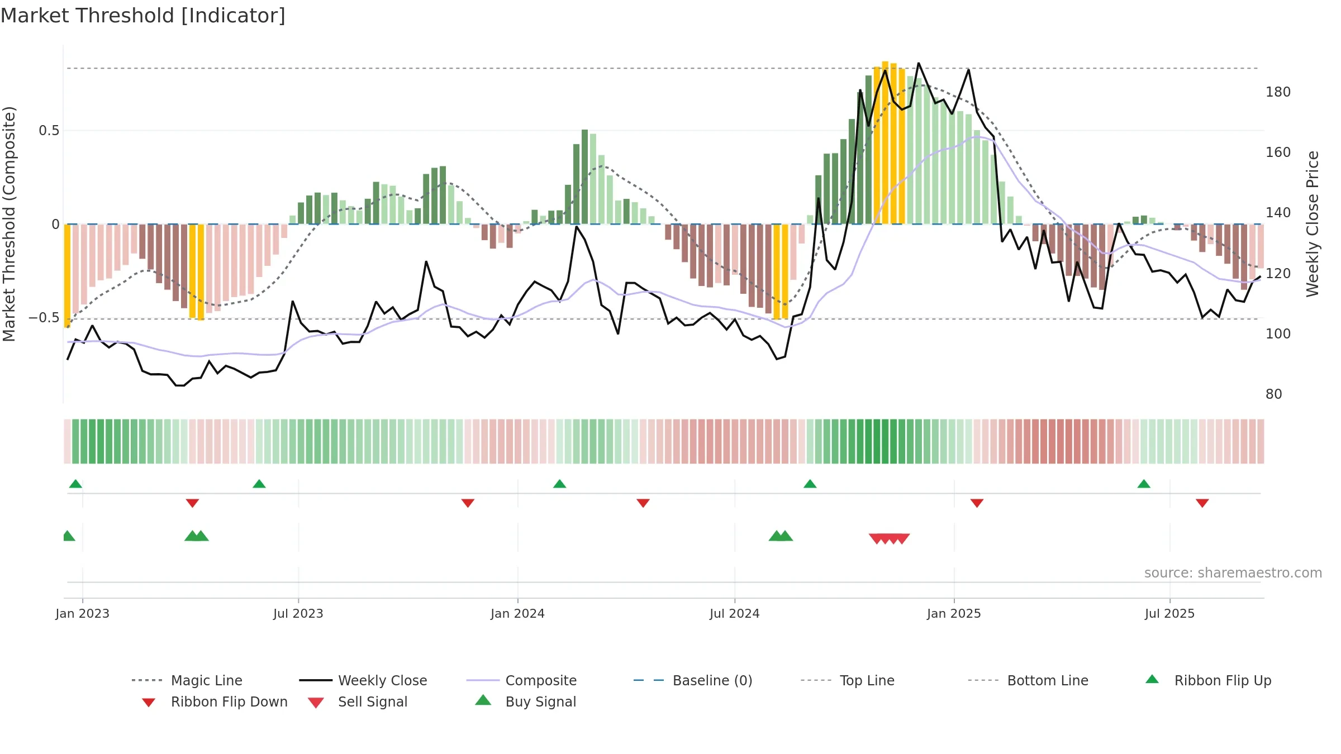The width and height of the screenshot is (1341, 754).
Task: Toggle the Top Line legend entry
Action: (847, 680)
